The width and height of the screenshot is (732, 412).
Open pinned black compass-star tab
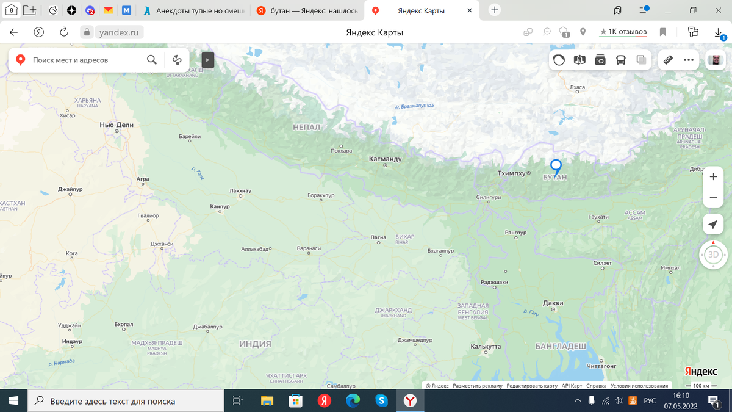pyautogui.click(x=71, y=10)
